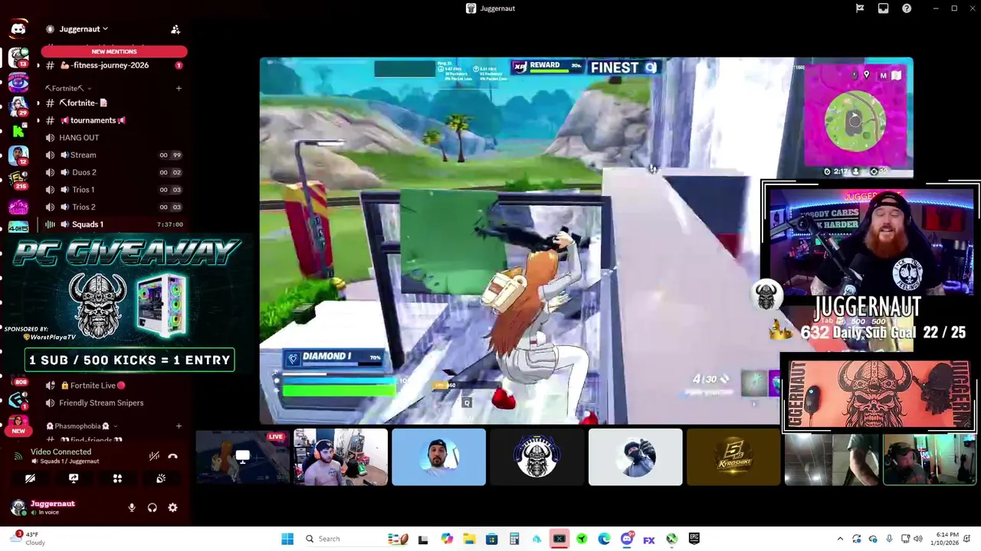Expand Juggernaut server name dropdown
This screenshot has height=551, width=981.
(x=83, y=29)
